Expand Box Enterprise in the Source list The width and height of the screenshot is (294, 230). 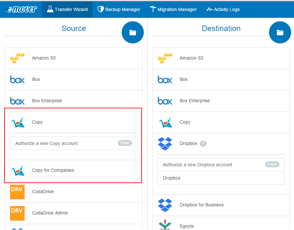73,101
